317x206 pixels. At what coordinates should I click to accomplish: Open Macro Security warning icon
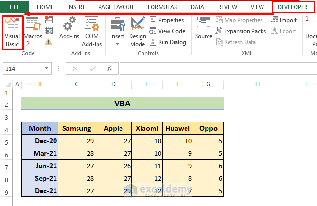pyautogui.click(x=48, y=42)
